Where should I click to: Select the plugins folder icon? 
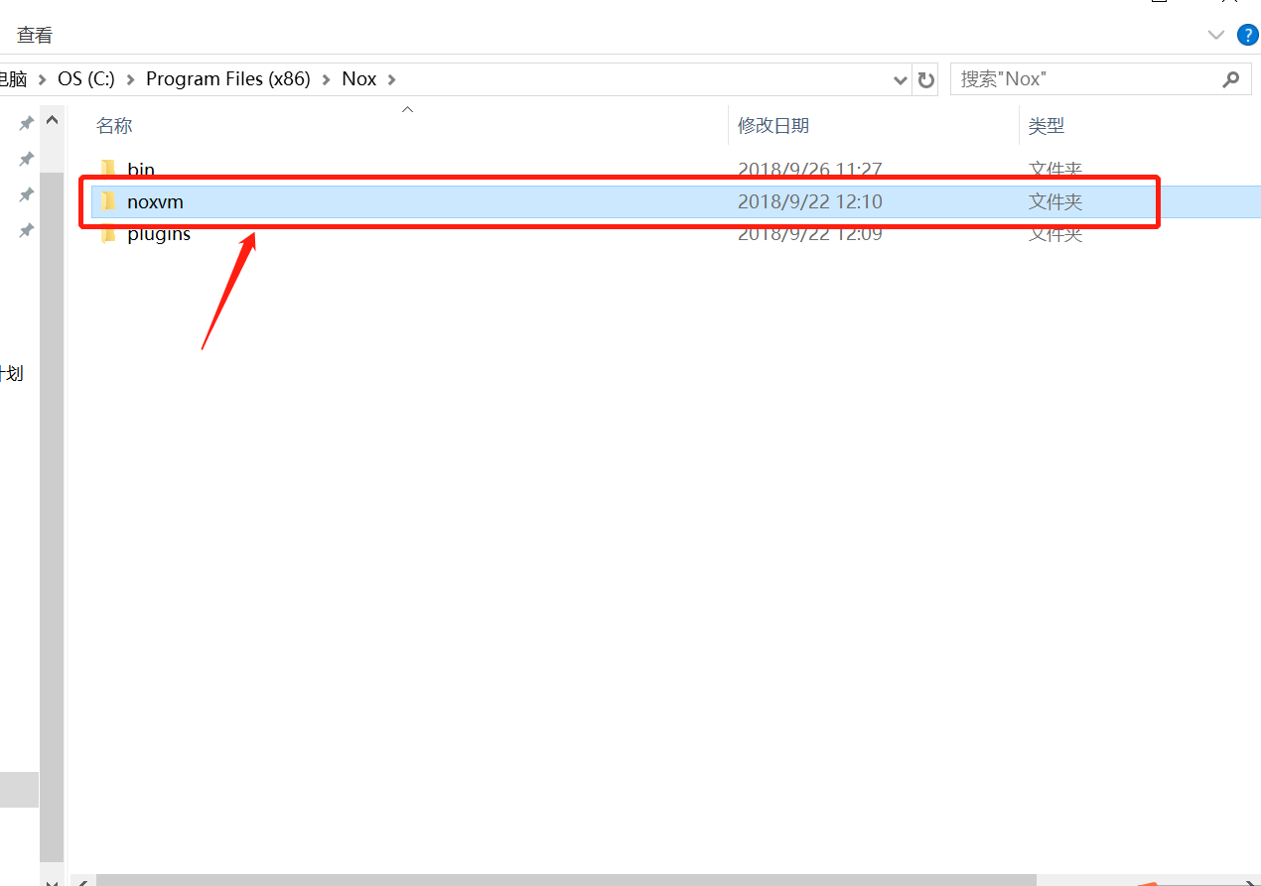click(108, 235)
